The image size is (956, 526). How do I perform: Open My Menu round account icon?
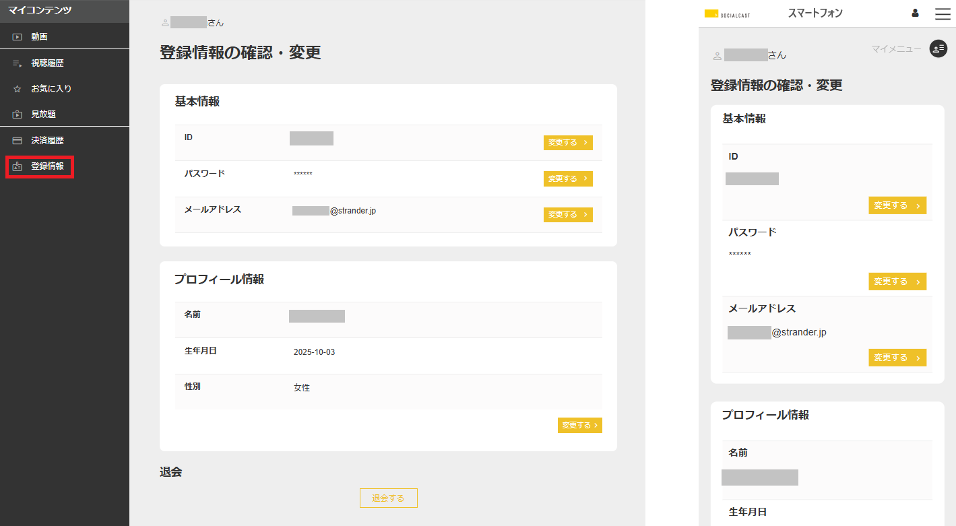(x=938, y=48)
